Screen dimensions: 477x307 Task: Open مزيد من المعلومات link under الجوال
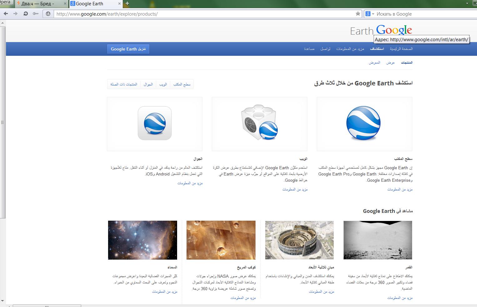tap(190, 183)
